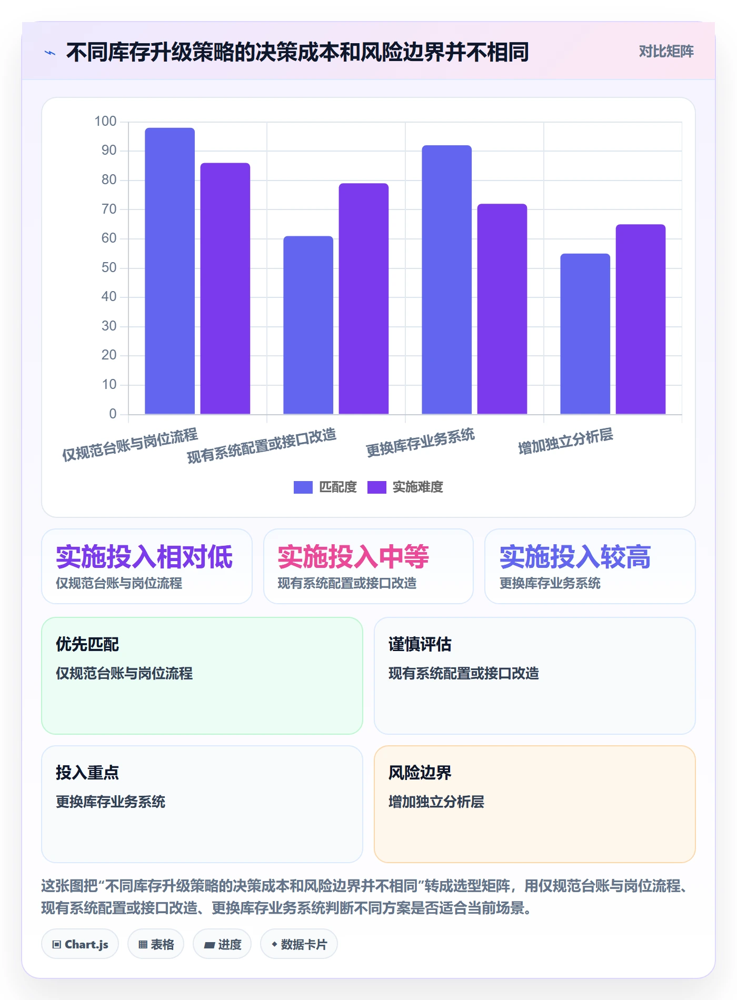Click the chart axis label 增加独立分析层

[x=566, y=442]
